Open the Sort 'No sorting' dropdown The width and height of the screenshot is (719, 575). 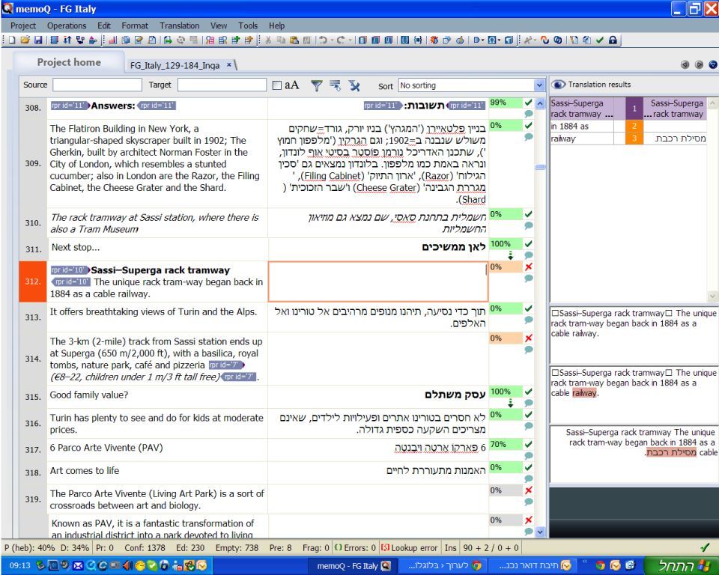pos(539,85)
